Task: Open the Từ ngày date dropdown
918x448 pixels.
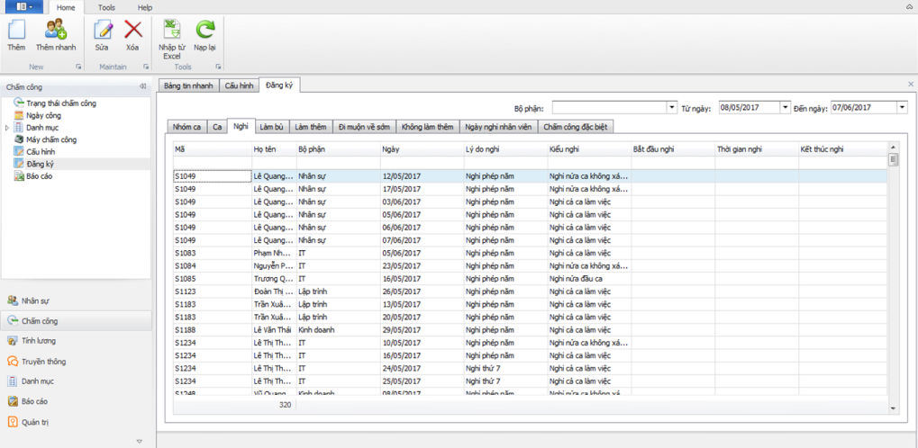Action: 785,108
